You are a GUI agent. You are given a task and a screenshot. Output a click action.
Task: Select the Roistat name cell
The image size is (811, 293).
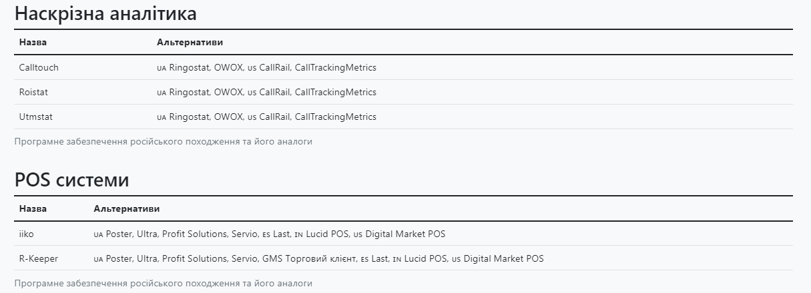(x=33, y=92)
